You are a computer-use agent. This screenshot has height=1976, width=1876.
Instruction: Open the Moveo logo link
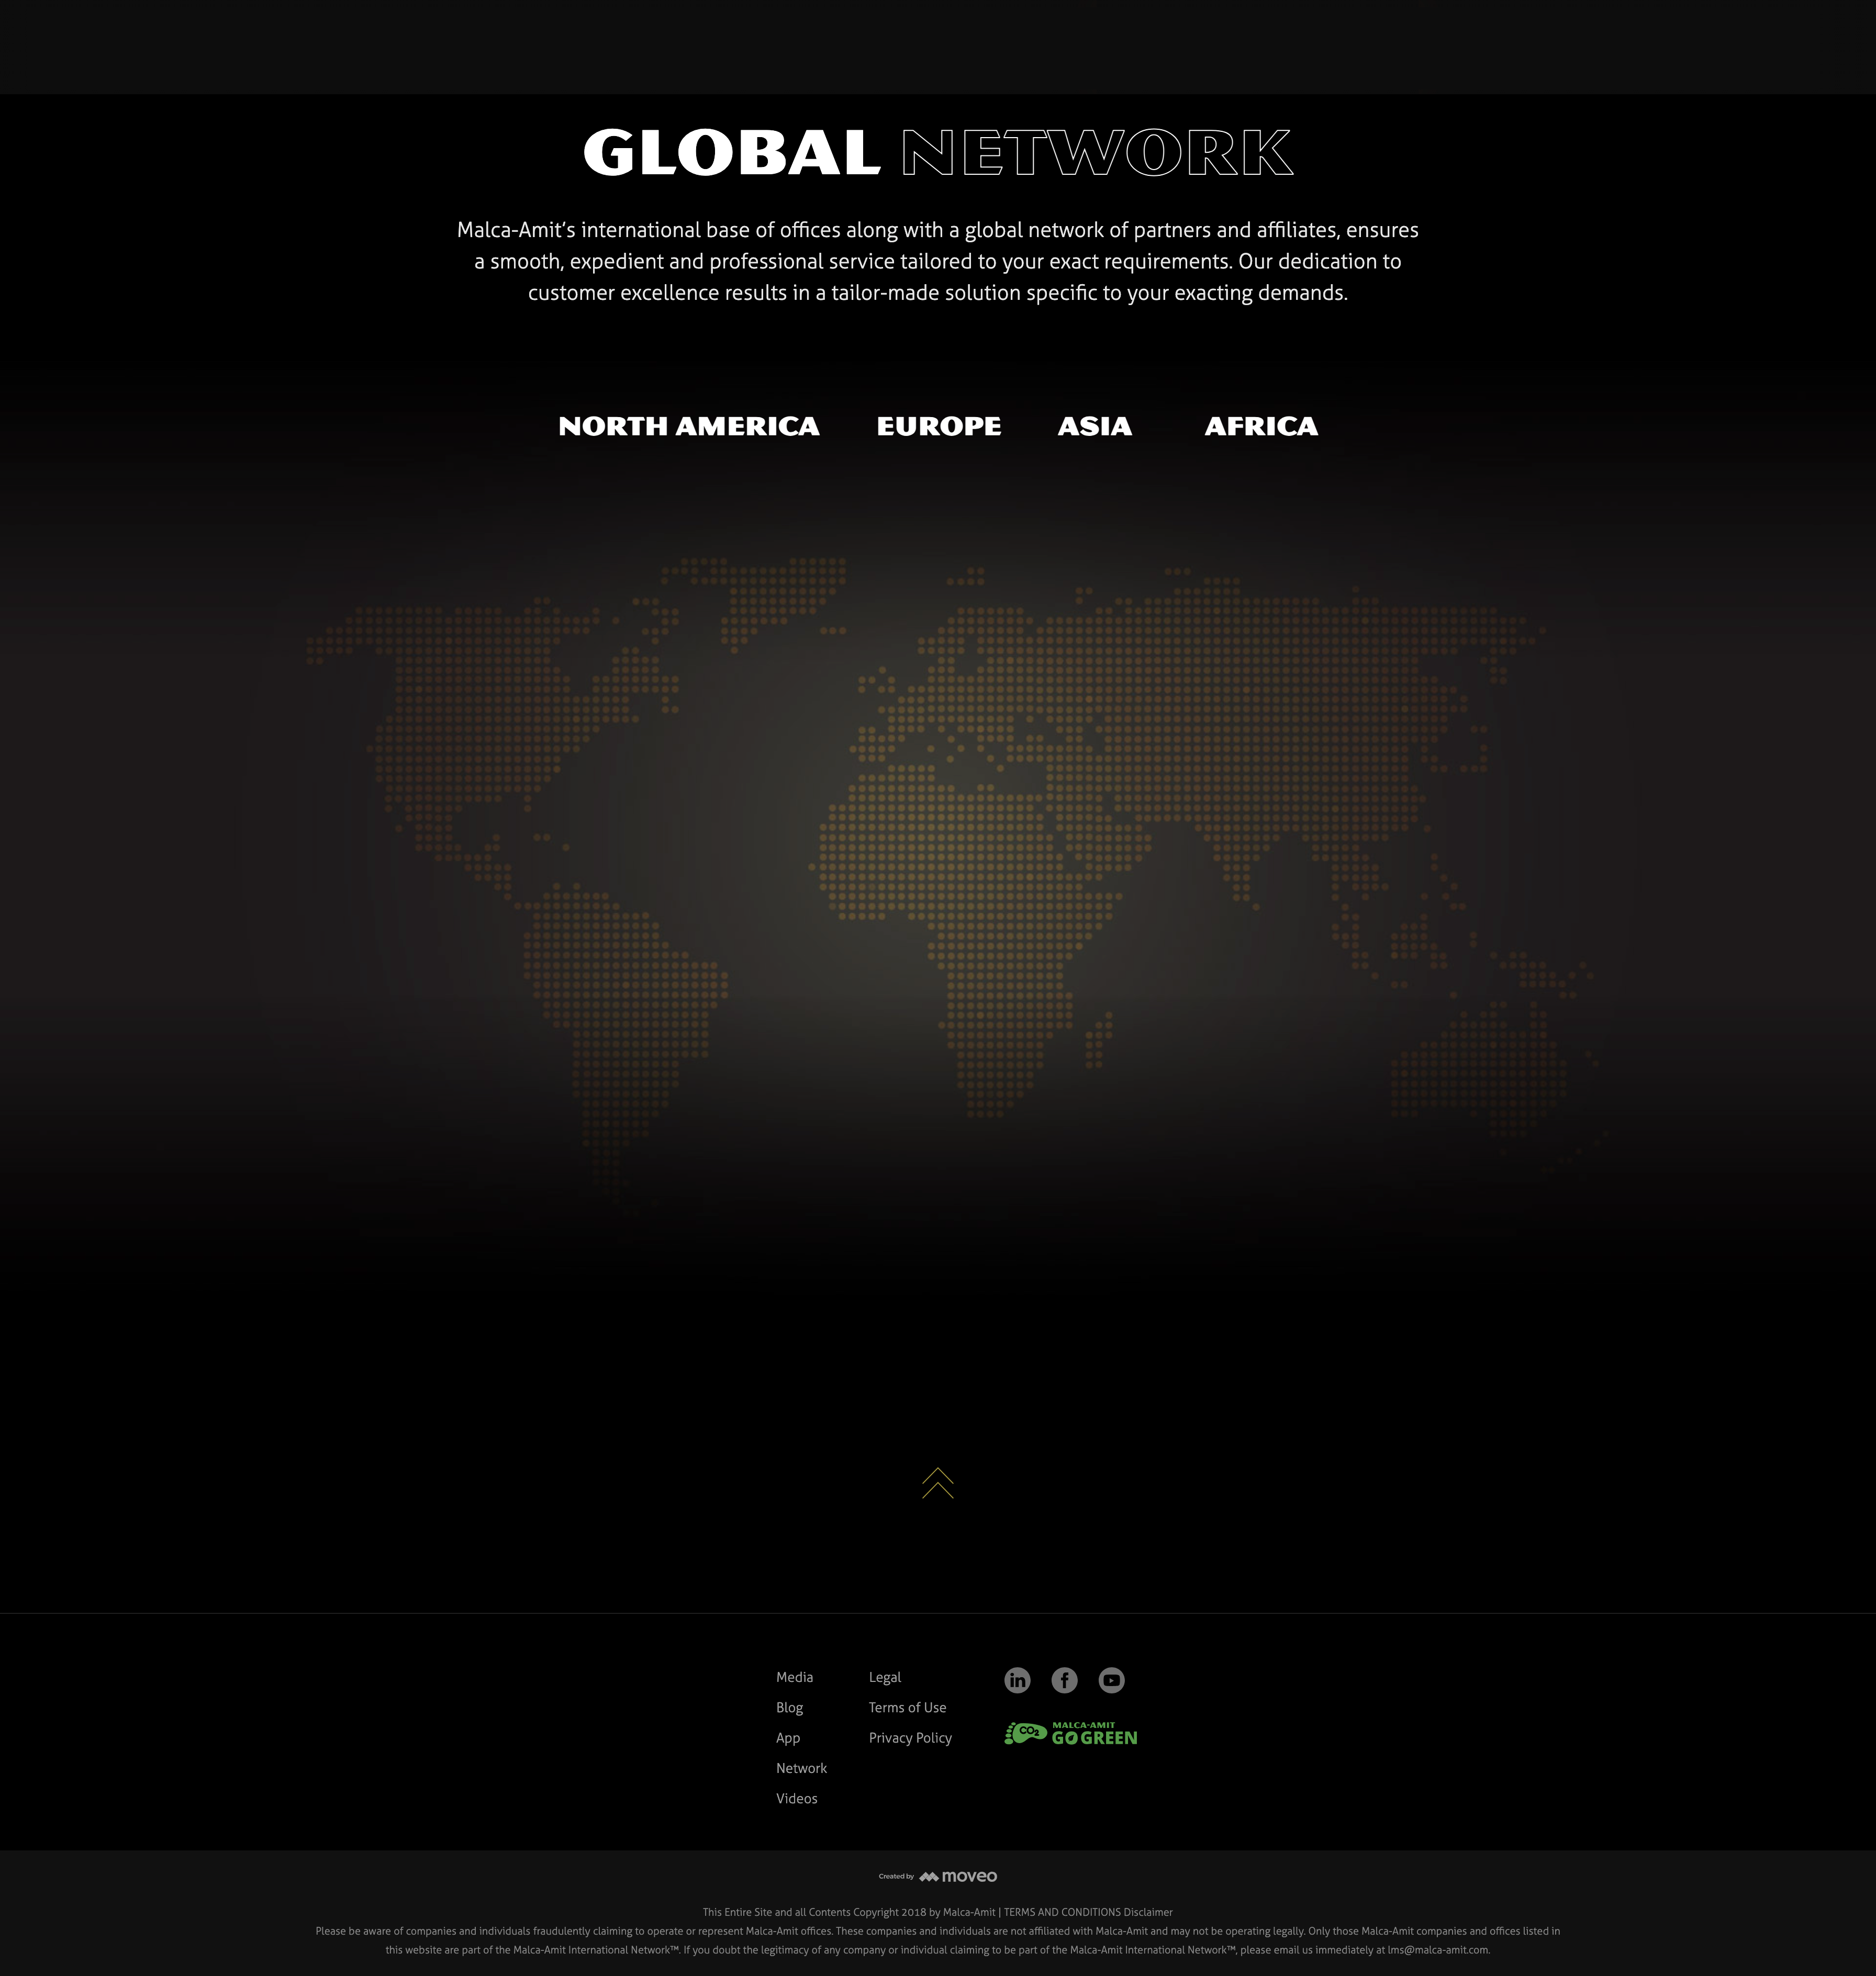point(958,1876)
